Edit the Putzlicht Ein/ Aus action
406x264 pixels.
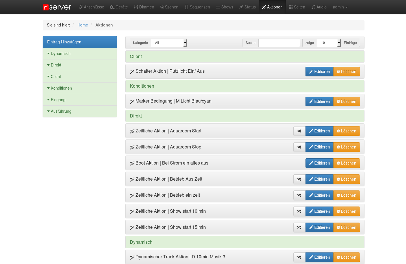(319, 72)
